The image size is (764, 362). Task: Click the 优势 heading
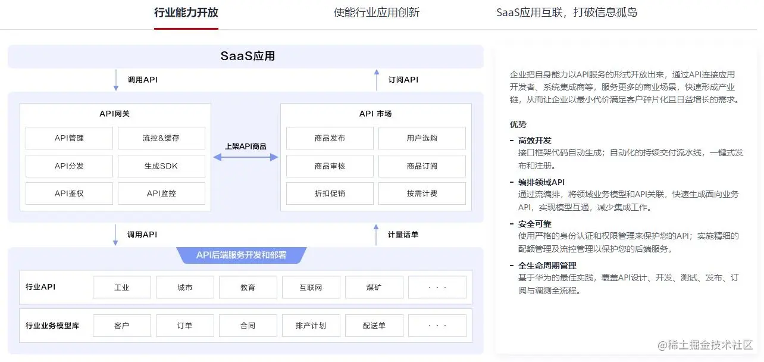click(x=518, y=124)
